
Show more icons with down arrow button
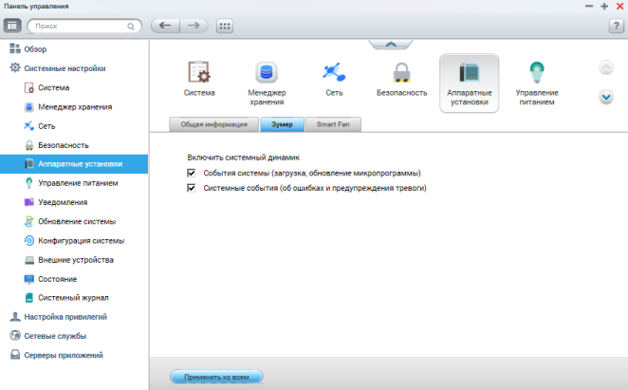coord(606,97)
